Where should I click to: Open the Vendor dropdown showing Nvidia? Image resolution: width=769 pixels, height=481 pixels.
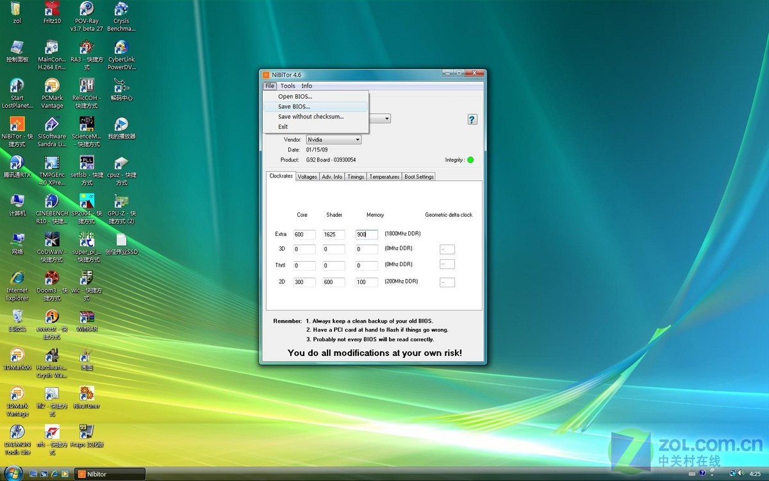point(333,139)
